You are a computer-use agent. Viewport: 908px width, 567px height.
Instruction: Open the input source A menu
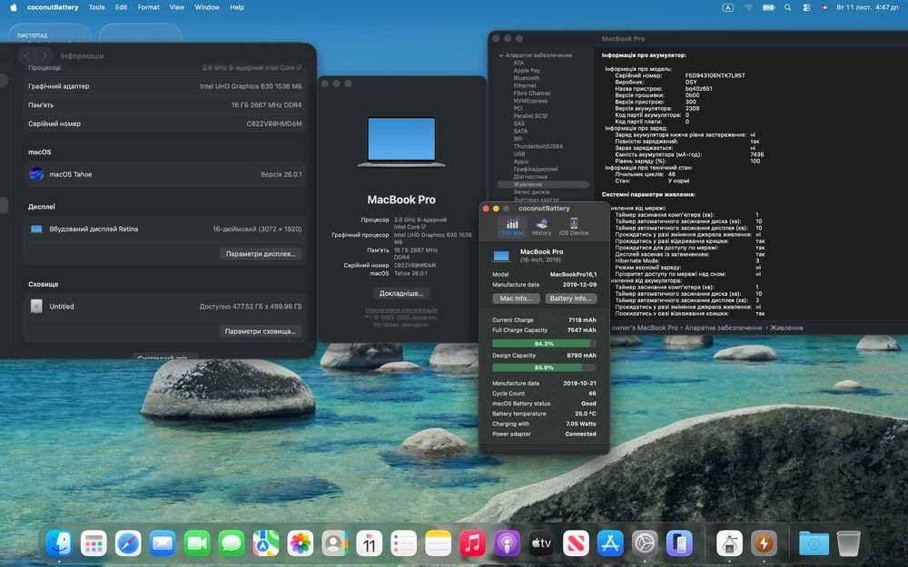tap(728, 7)
